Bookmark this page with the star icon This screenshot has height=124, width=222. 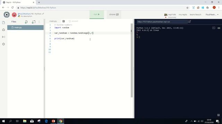click(187, 8)
